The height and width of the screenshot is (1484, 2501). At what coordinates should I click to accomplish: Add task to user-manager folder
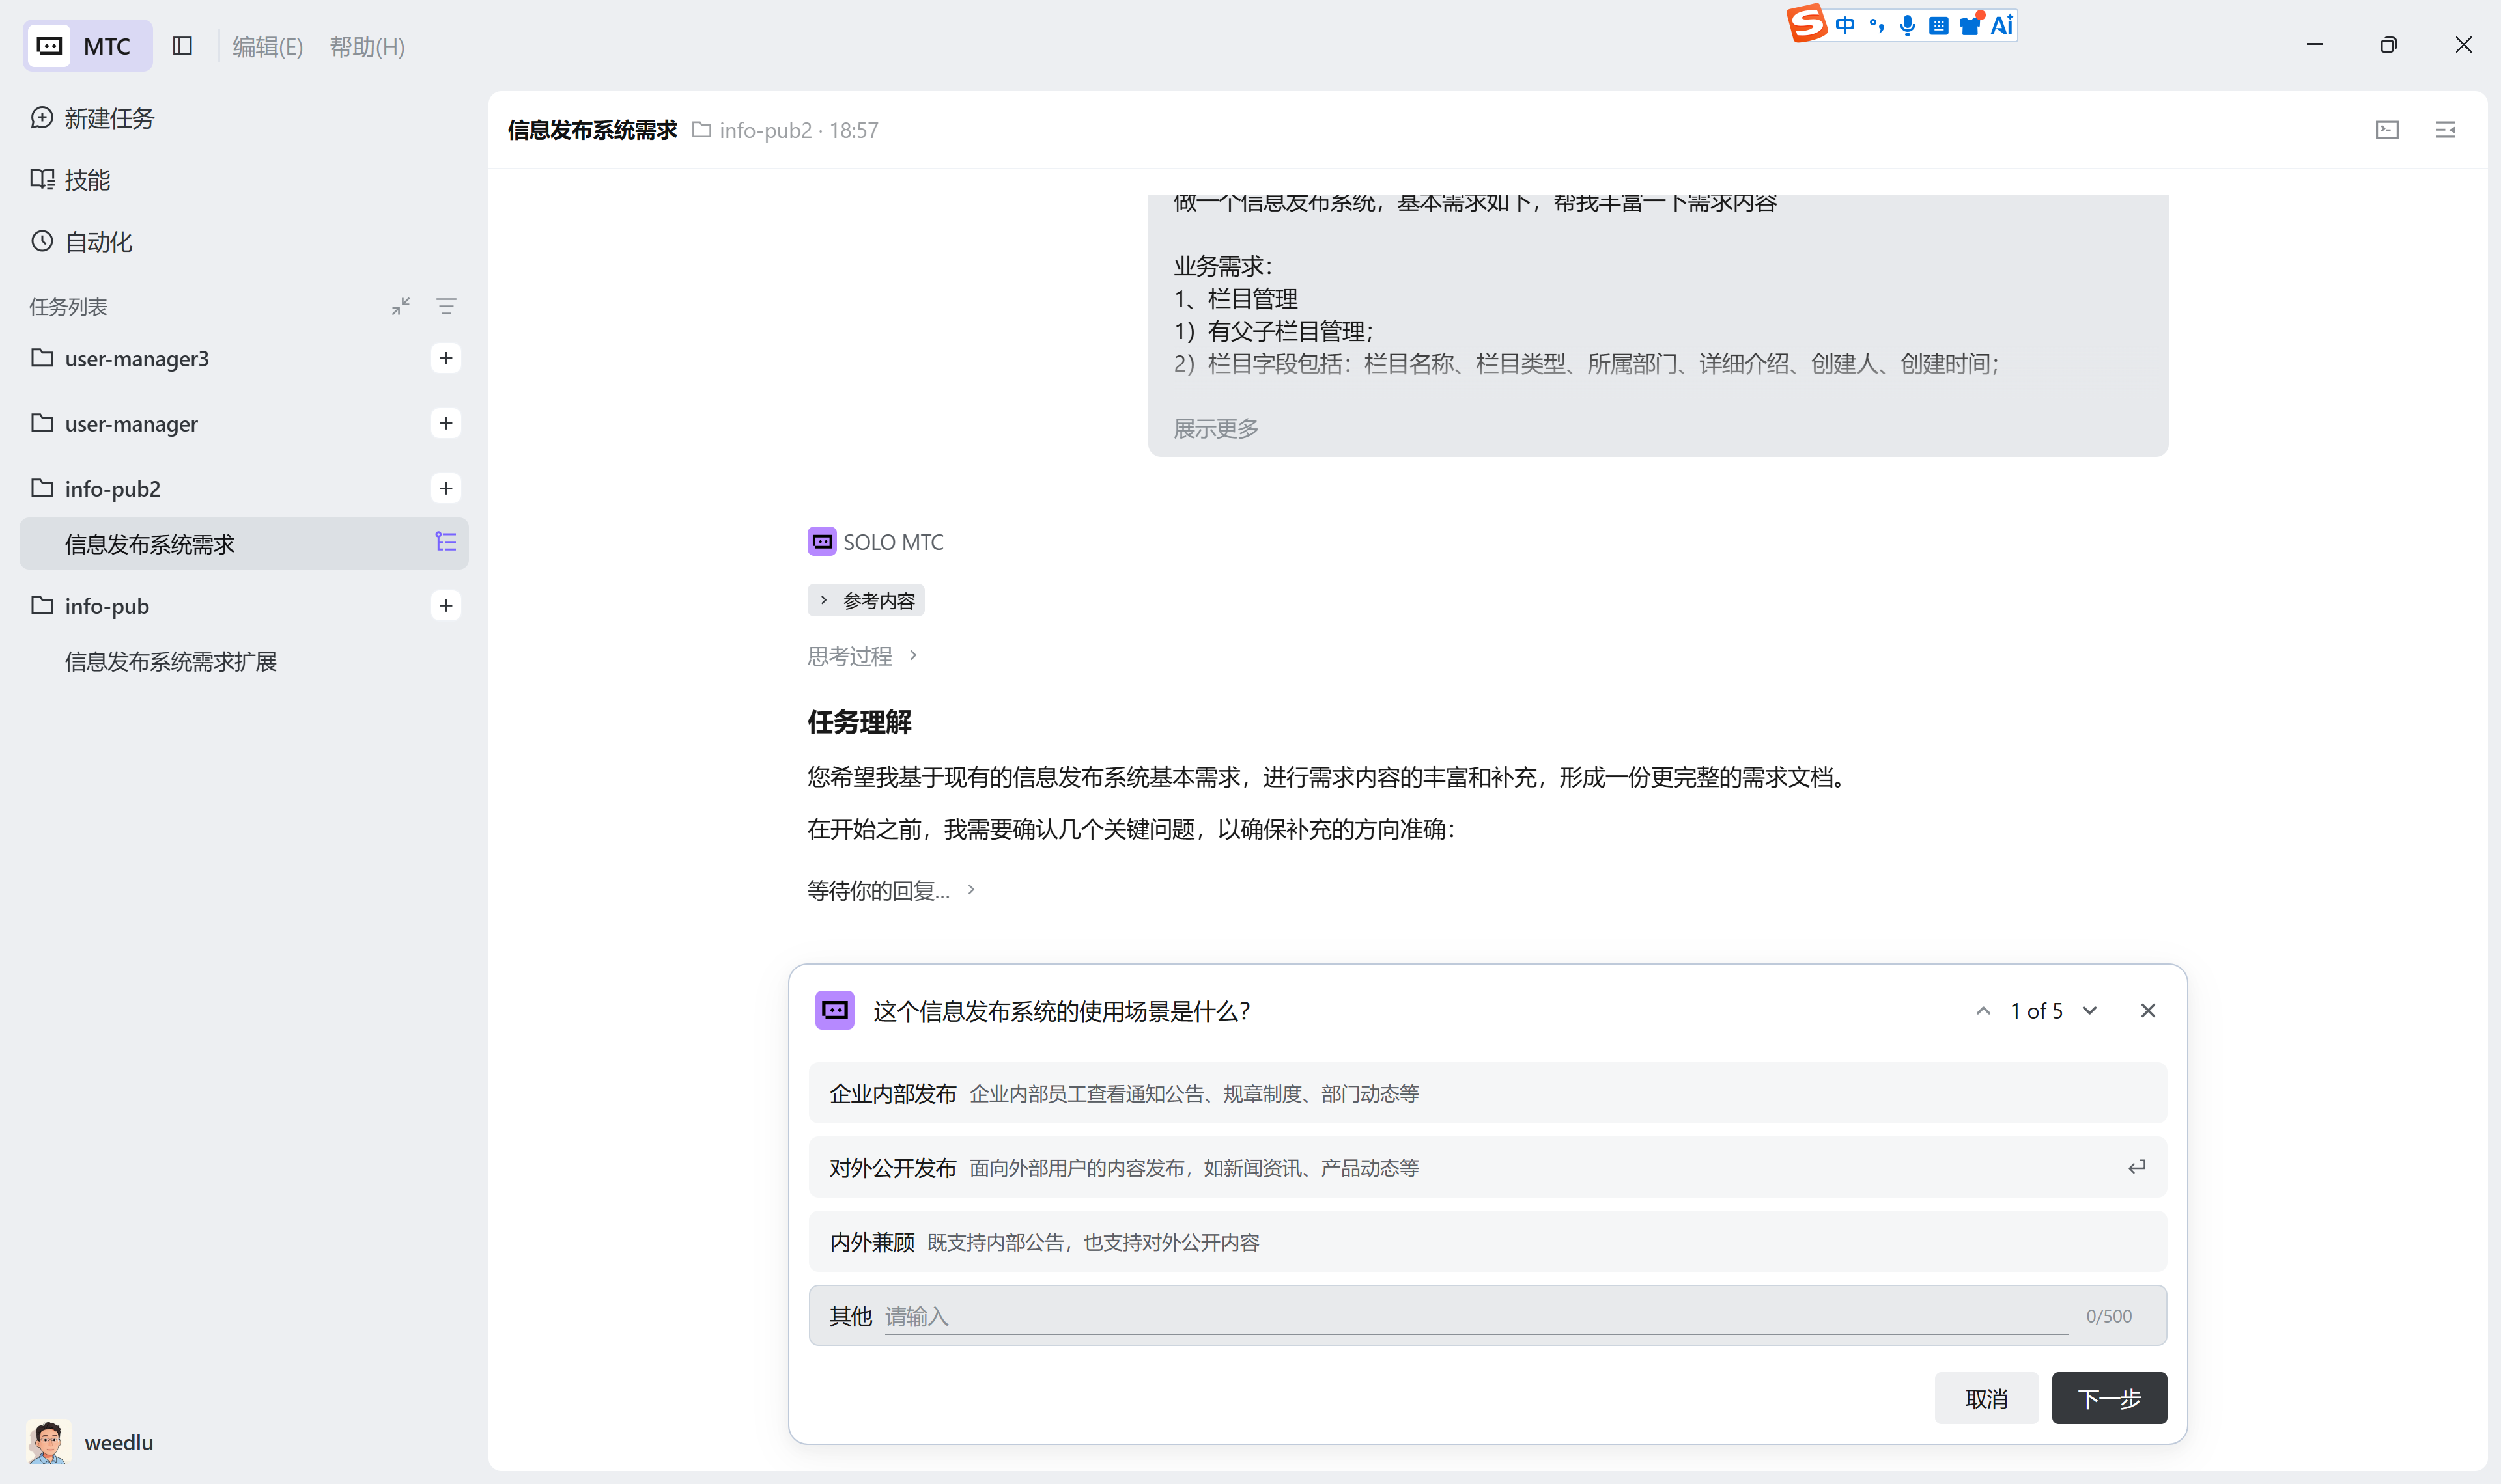tap(446, 423)
